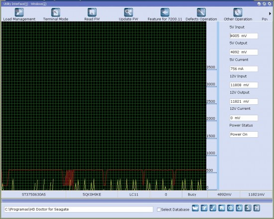Open Other Operation tool
This screenshot has width=274, height=219.
click(238, 14)
